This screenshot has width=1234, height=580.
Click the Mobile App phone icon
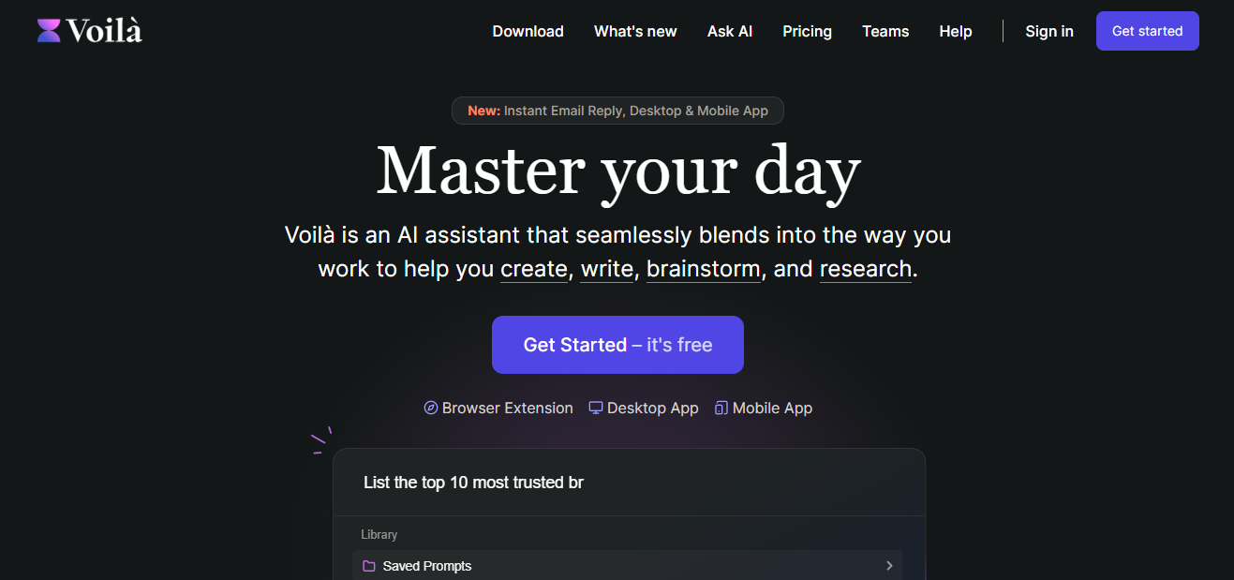721,408
